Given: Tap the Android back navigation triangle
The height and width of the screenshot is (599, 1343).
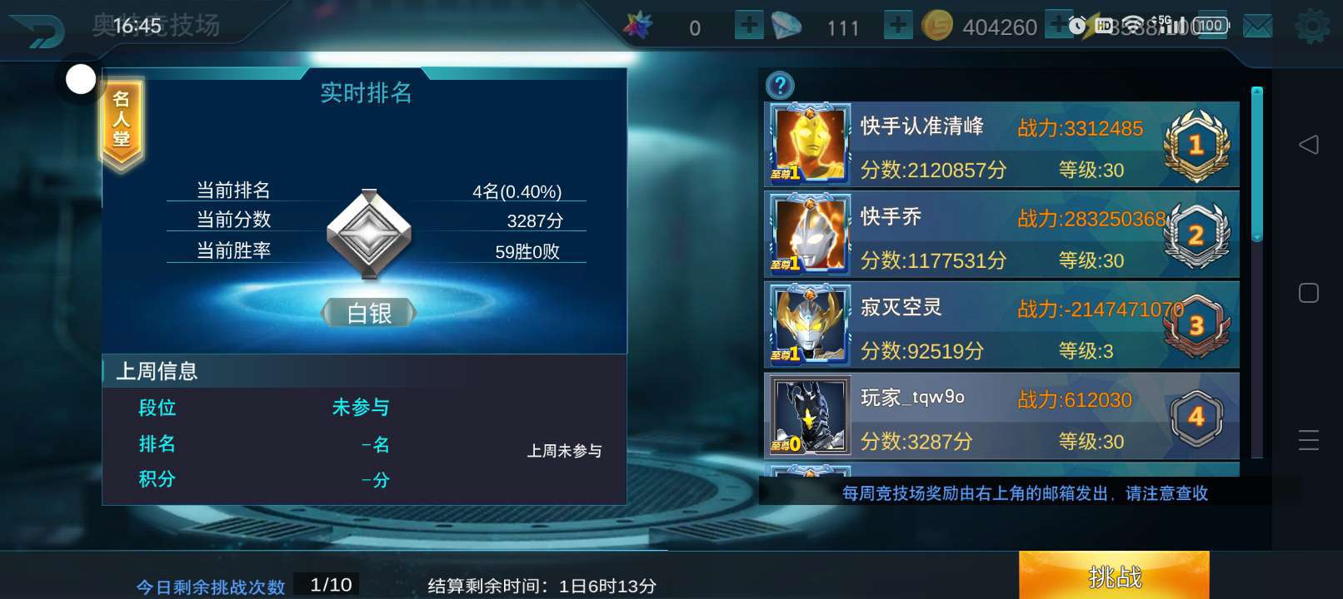Looking at the screenshot, I should [x=1309, y=145].
